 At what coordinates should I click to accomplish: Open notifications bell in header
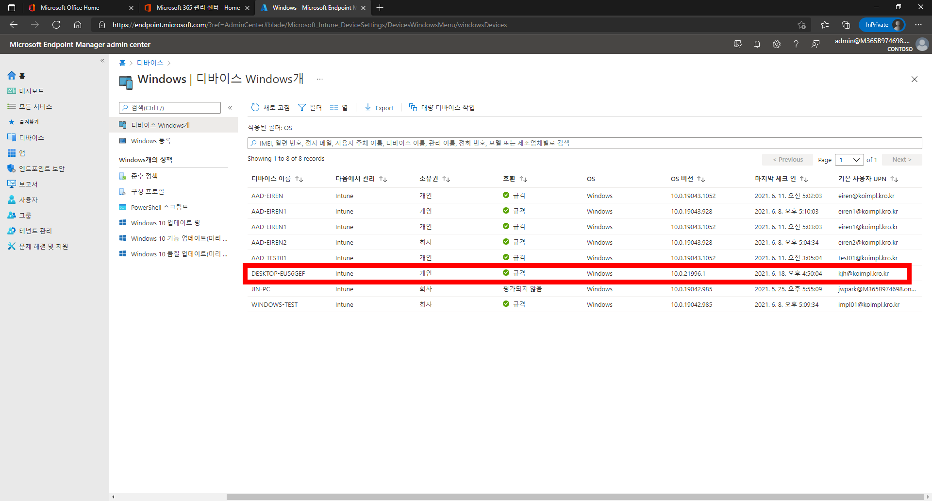[757, 44]
